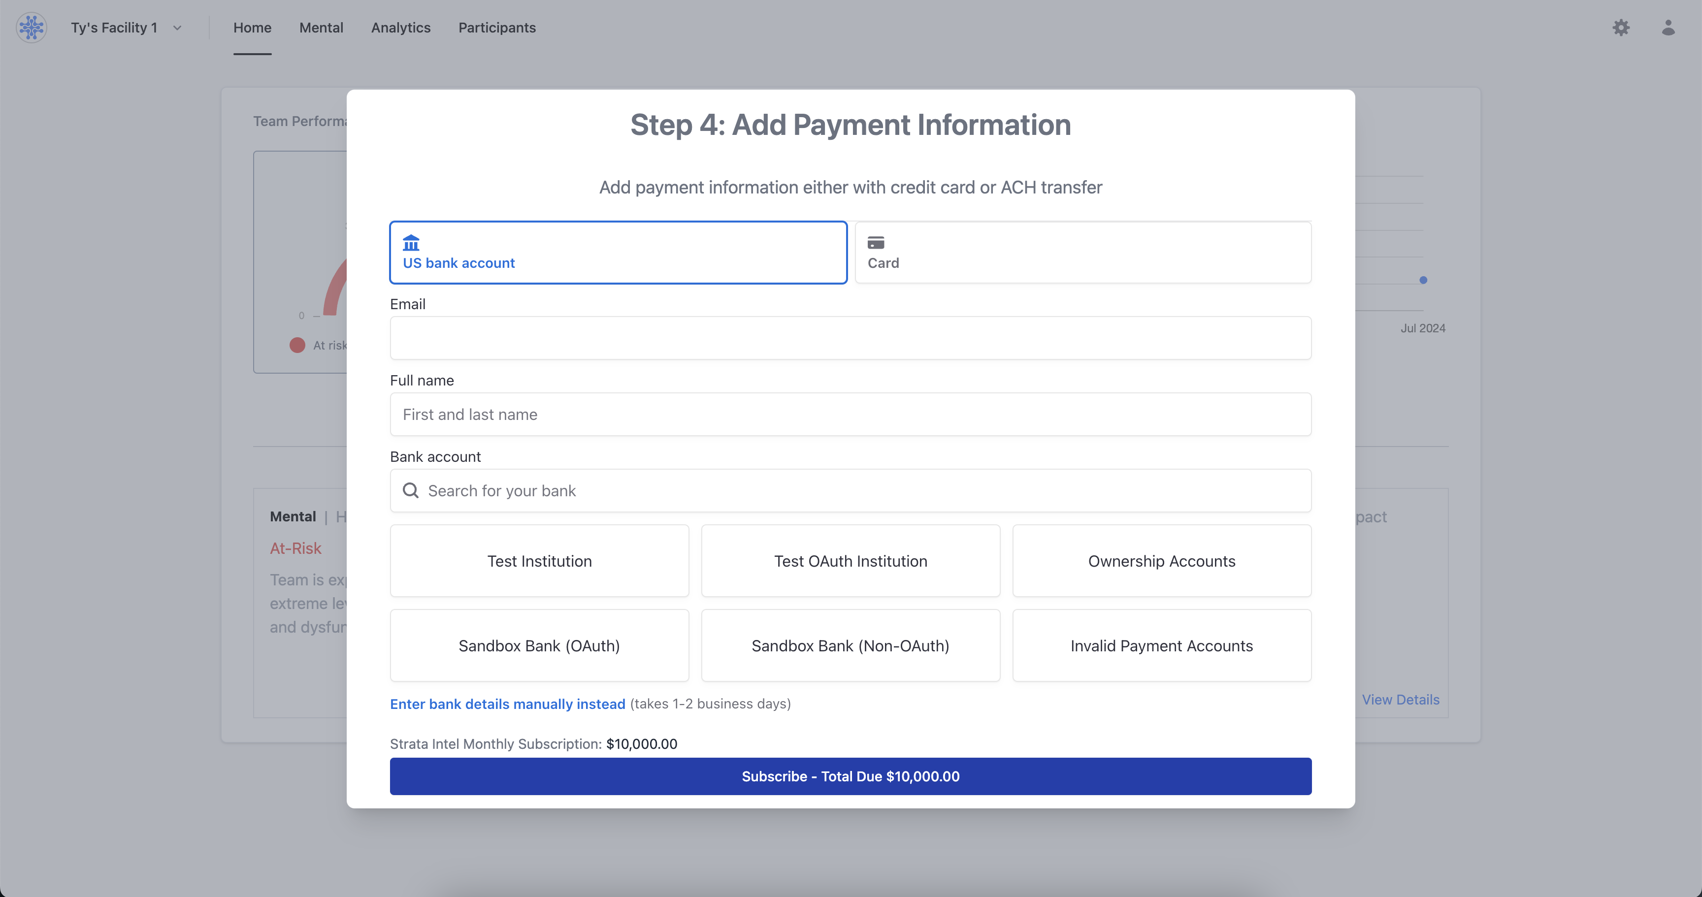Screen dimensions: 1702x897
Task: Focus the Full name text field
Action: click(850, 414)
